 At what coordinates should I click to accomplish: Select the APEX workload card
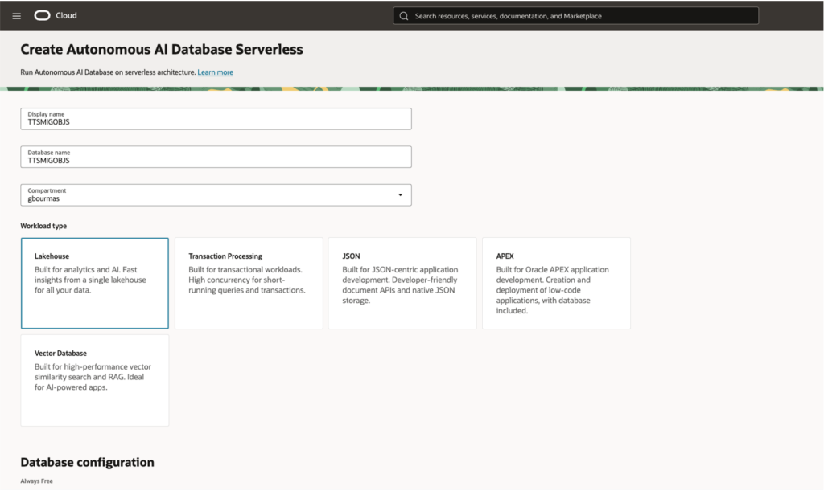(557, 283)
